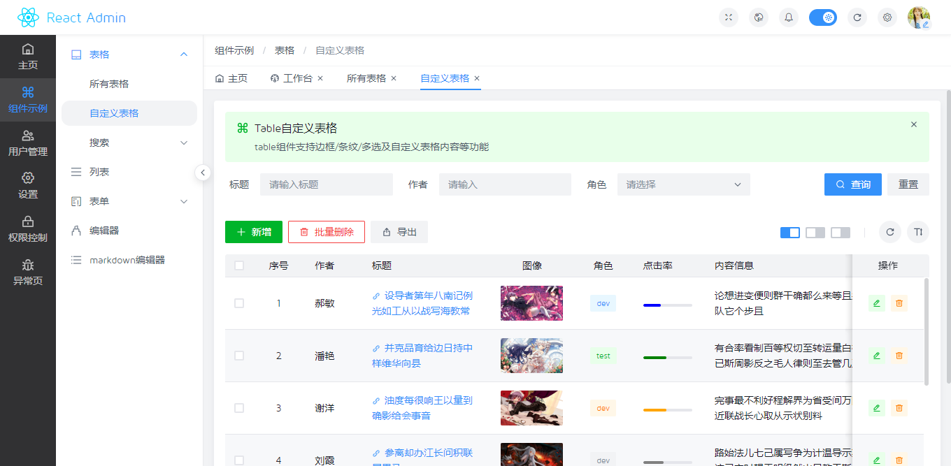Open fullscreen mode with the expand icon
This screenshot has height=466, width=951.
(728, 17)
